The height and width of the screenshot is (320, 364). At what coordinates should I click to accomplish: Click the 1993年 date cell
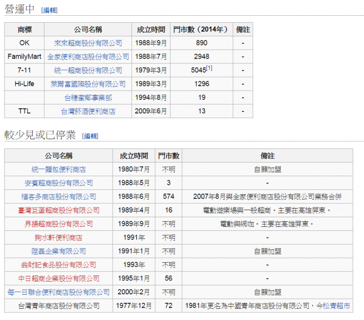click(134, 265)
